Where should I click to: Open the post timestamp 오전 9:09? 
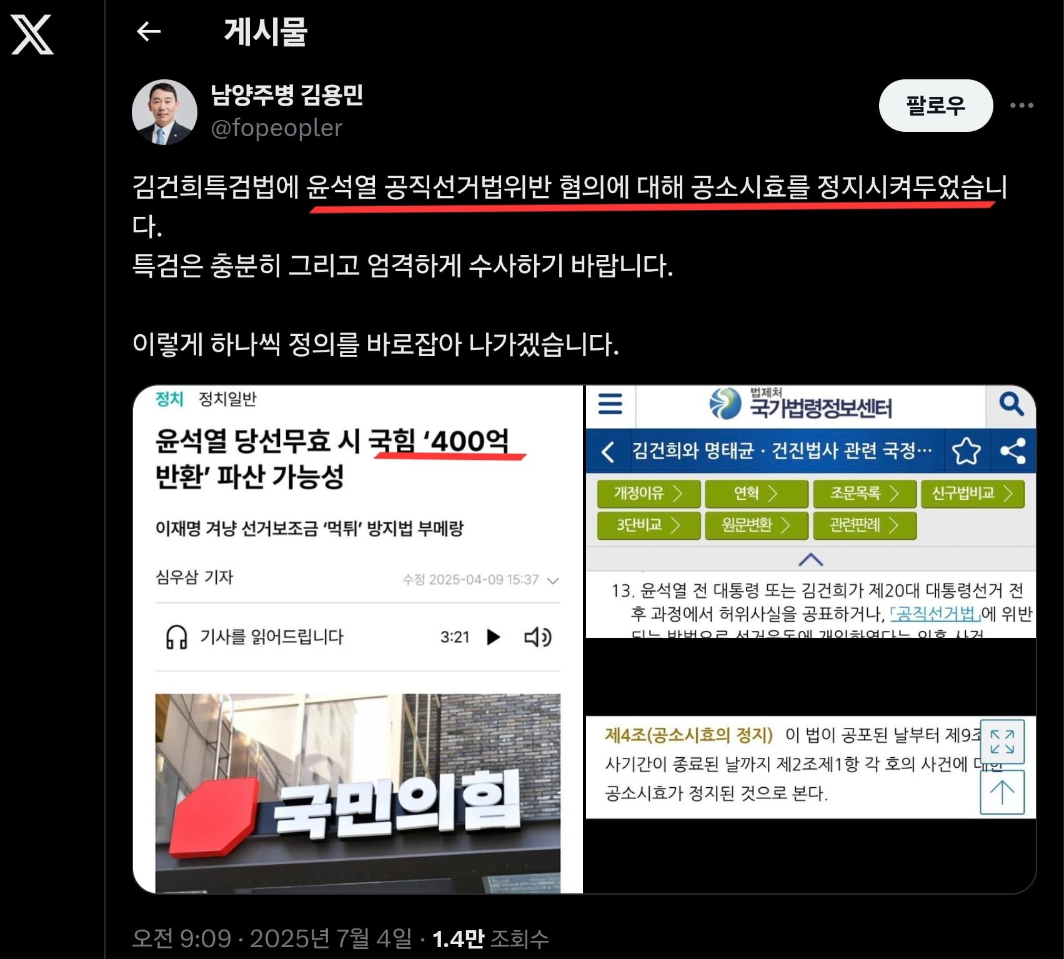(272, 938)
